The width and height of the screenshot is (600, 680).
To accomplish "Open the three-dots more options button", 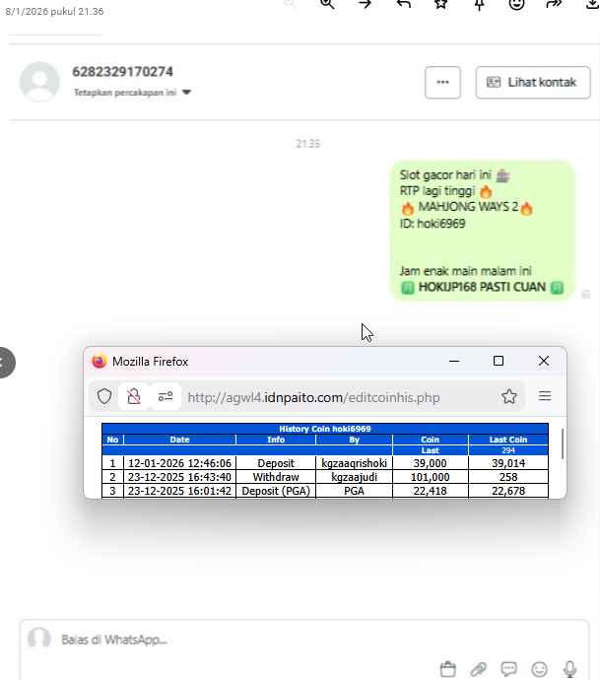I will [442, 83].
